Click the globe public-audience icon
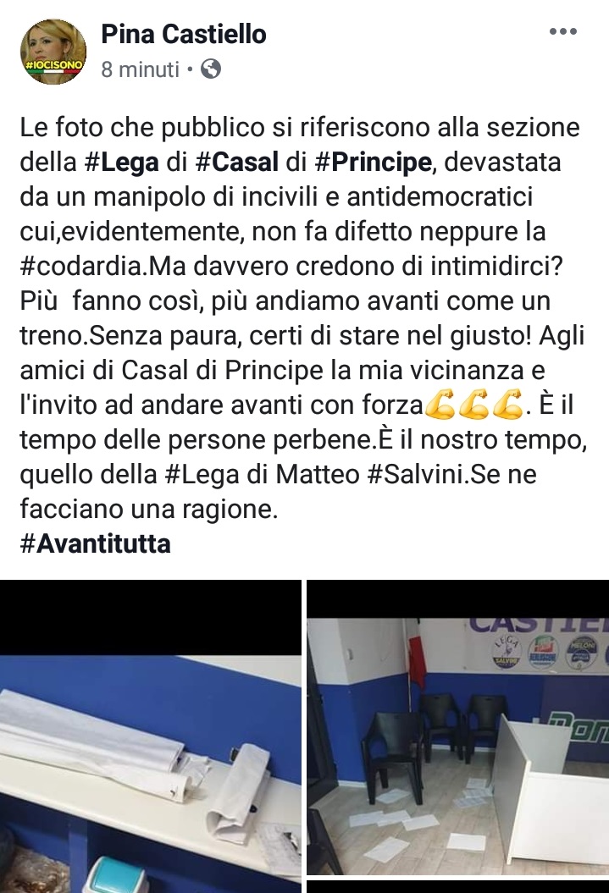This screenshot has height=893, width=609. point(211,69)
